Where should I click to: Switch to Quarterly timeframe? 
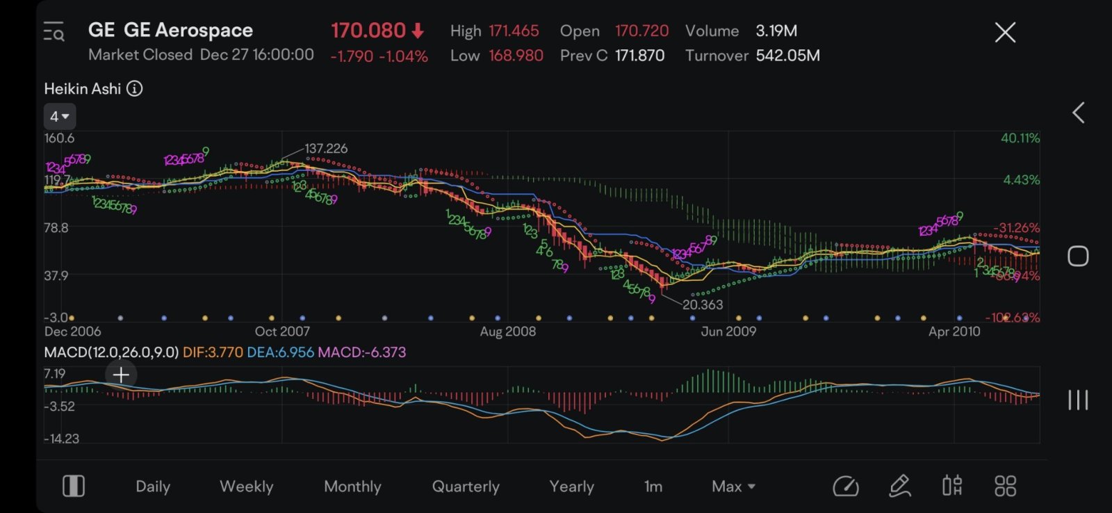pyautogui.click(x=466, y=486)
